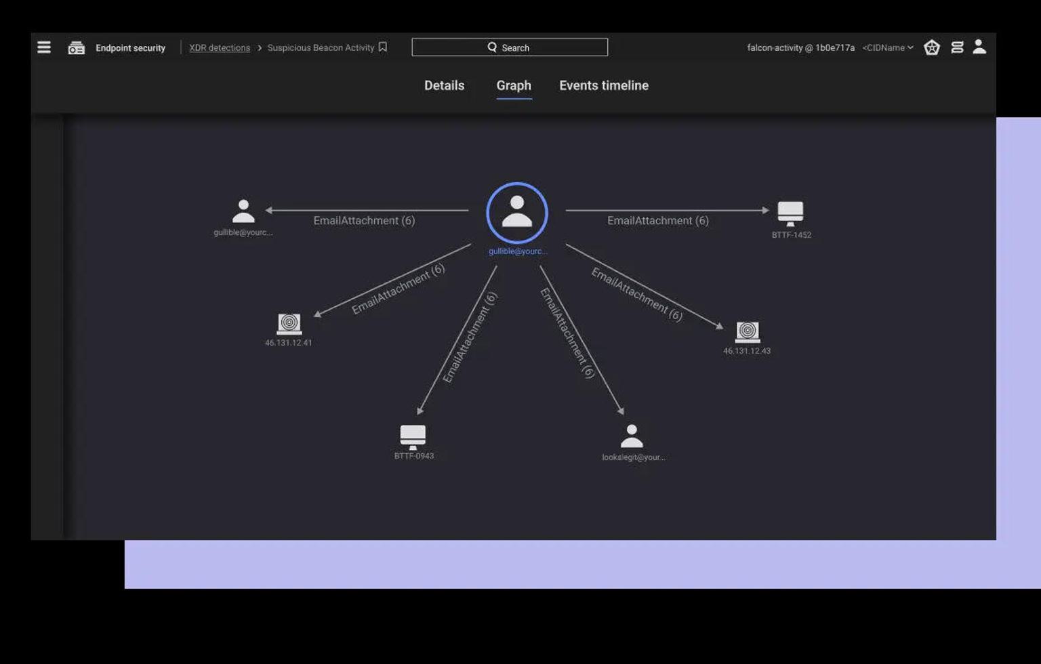
Task: Select the central gullible user node
Action: 517,213
